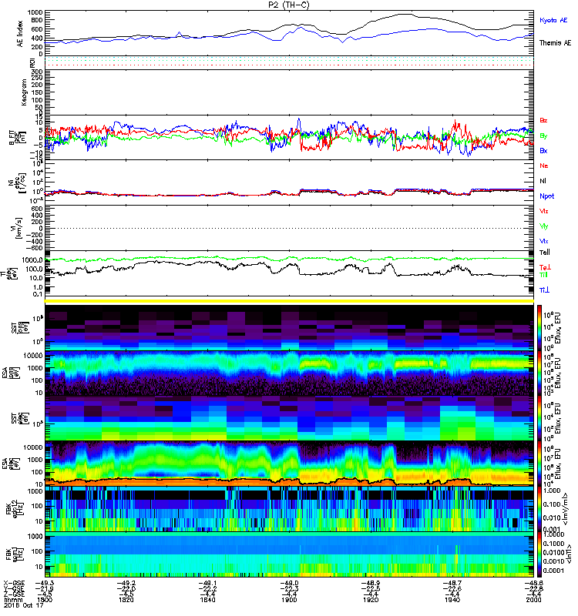Click the <|nT|> color bar title
This screenshot has height=616, width=578.
click(x=567, y=554)
